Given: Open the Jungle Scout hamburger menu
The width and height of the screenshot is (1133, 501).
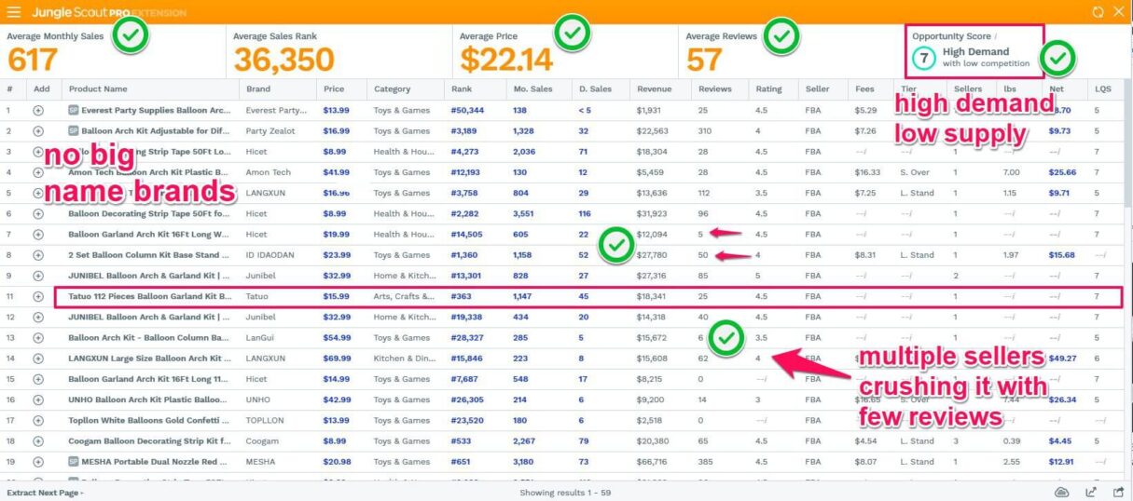Looking at the screenshot, I should pos(14,12).
